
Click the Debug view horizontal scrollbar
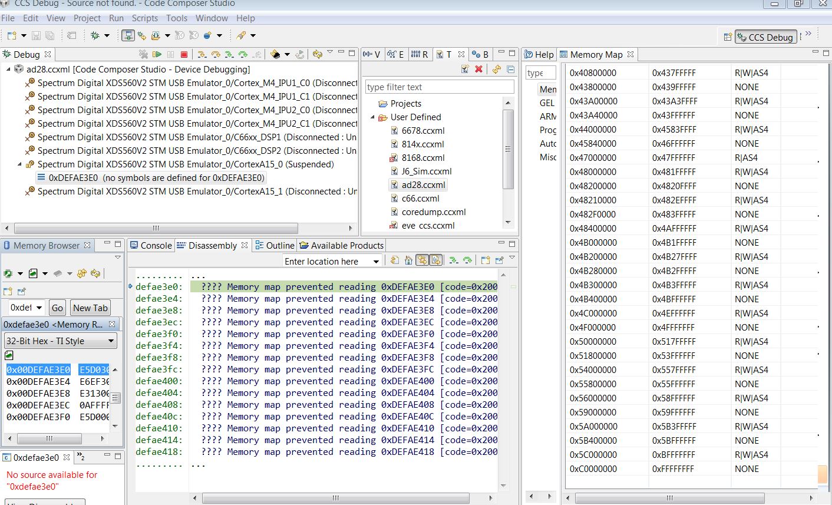156,228
